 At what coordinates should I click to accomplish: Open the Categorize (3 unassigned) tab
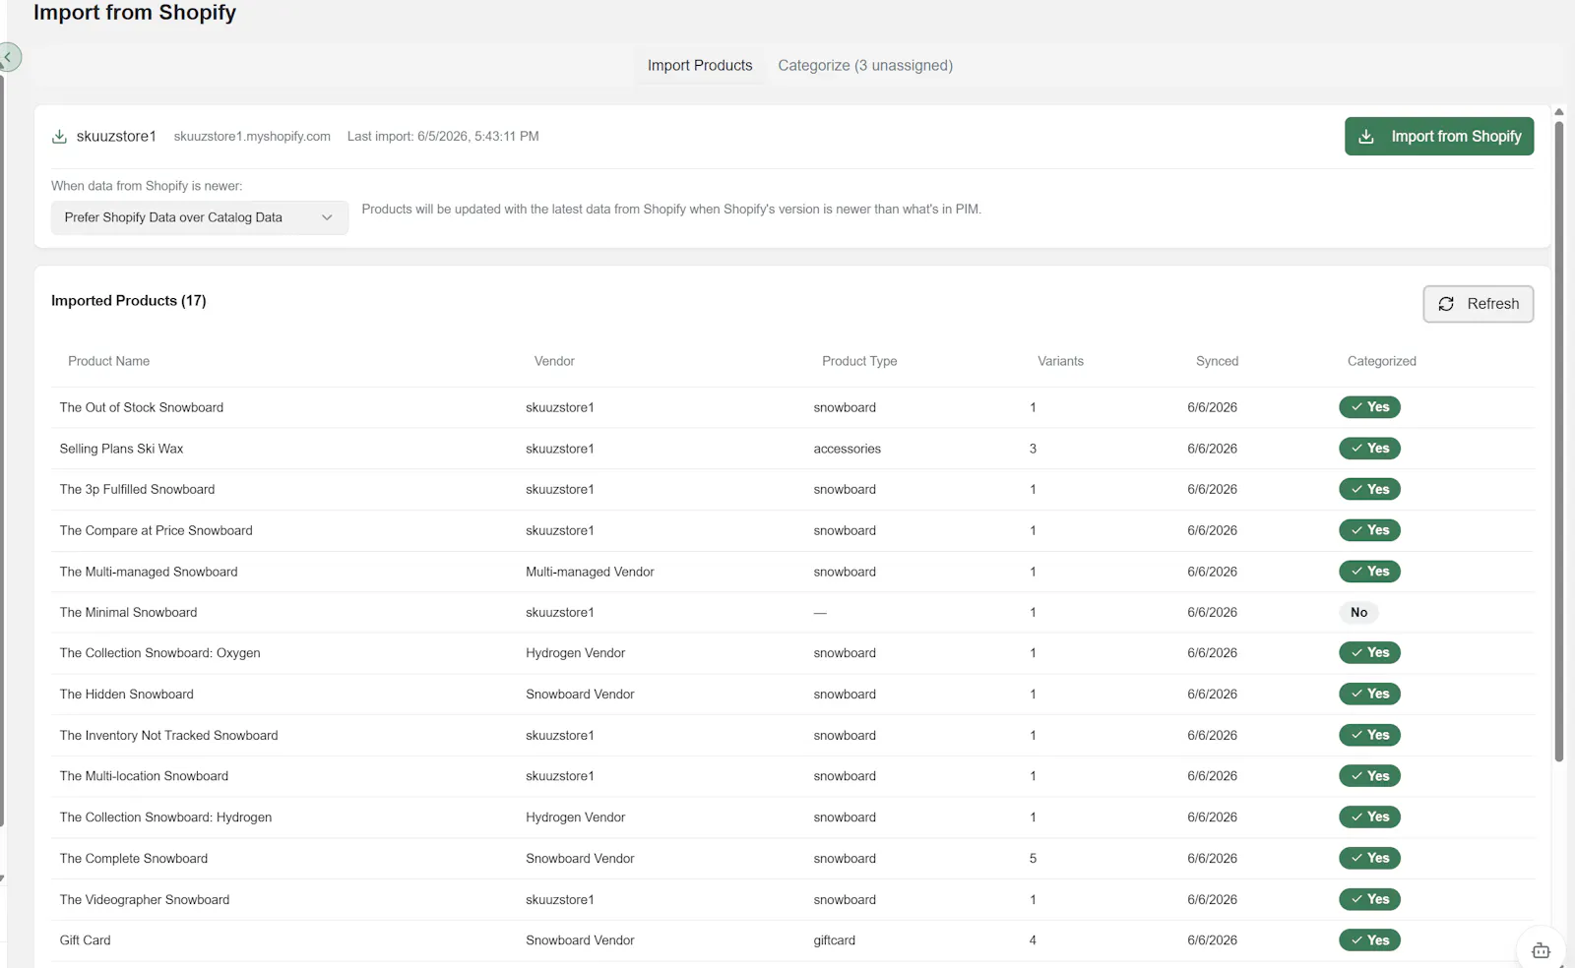(865, 66)
